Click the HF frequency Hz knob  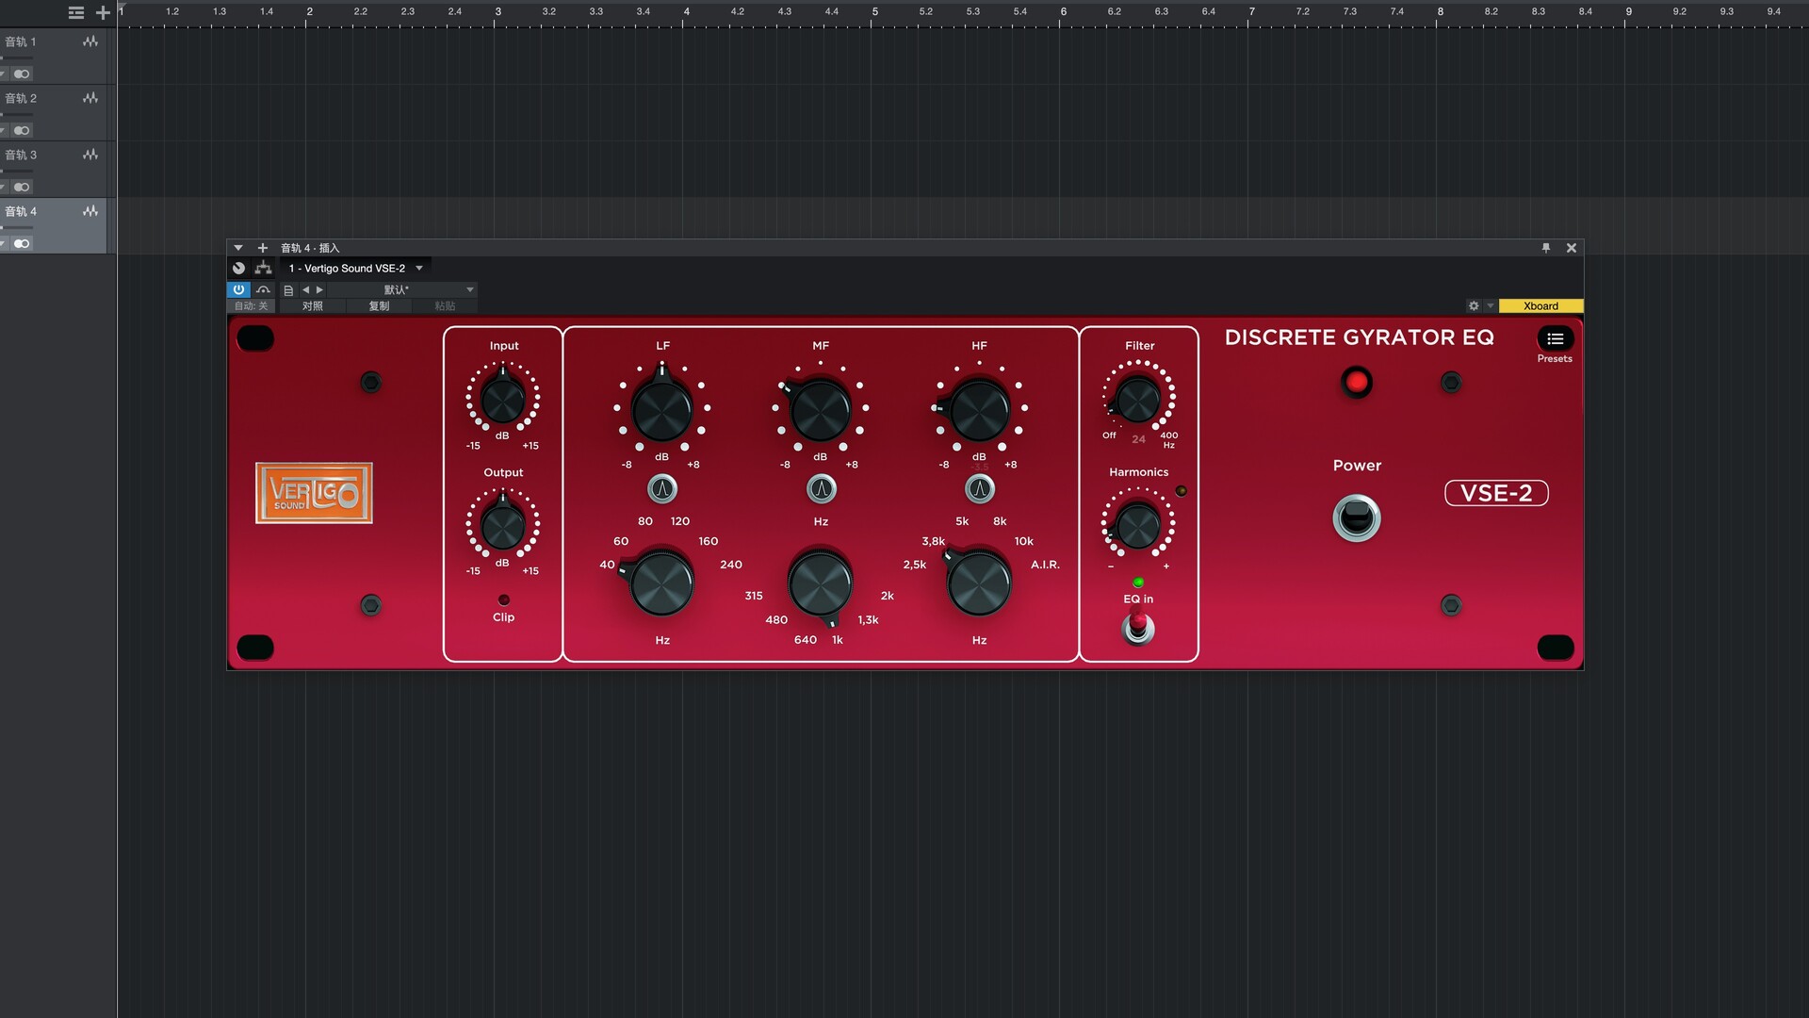pyautogui.click(x=979, y=583)
